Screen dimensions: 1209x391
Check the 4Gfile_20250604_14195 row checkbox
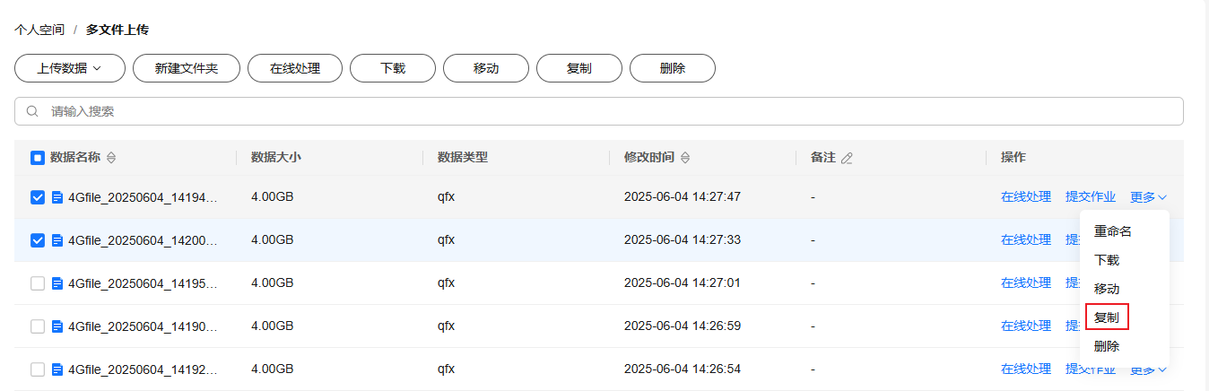[38, 283]
